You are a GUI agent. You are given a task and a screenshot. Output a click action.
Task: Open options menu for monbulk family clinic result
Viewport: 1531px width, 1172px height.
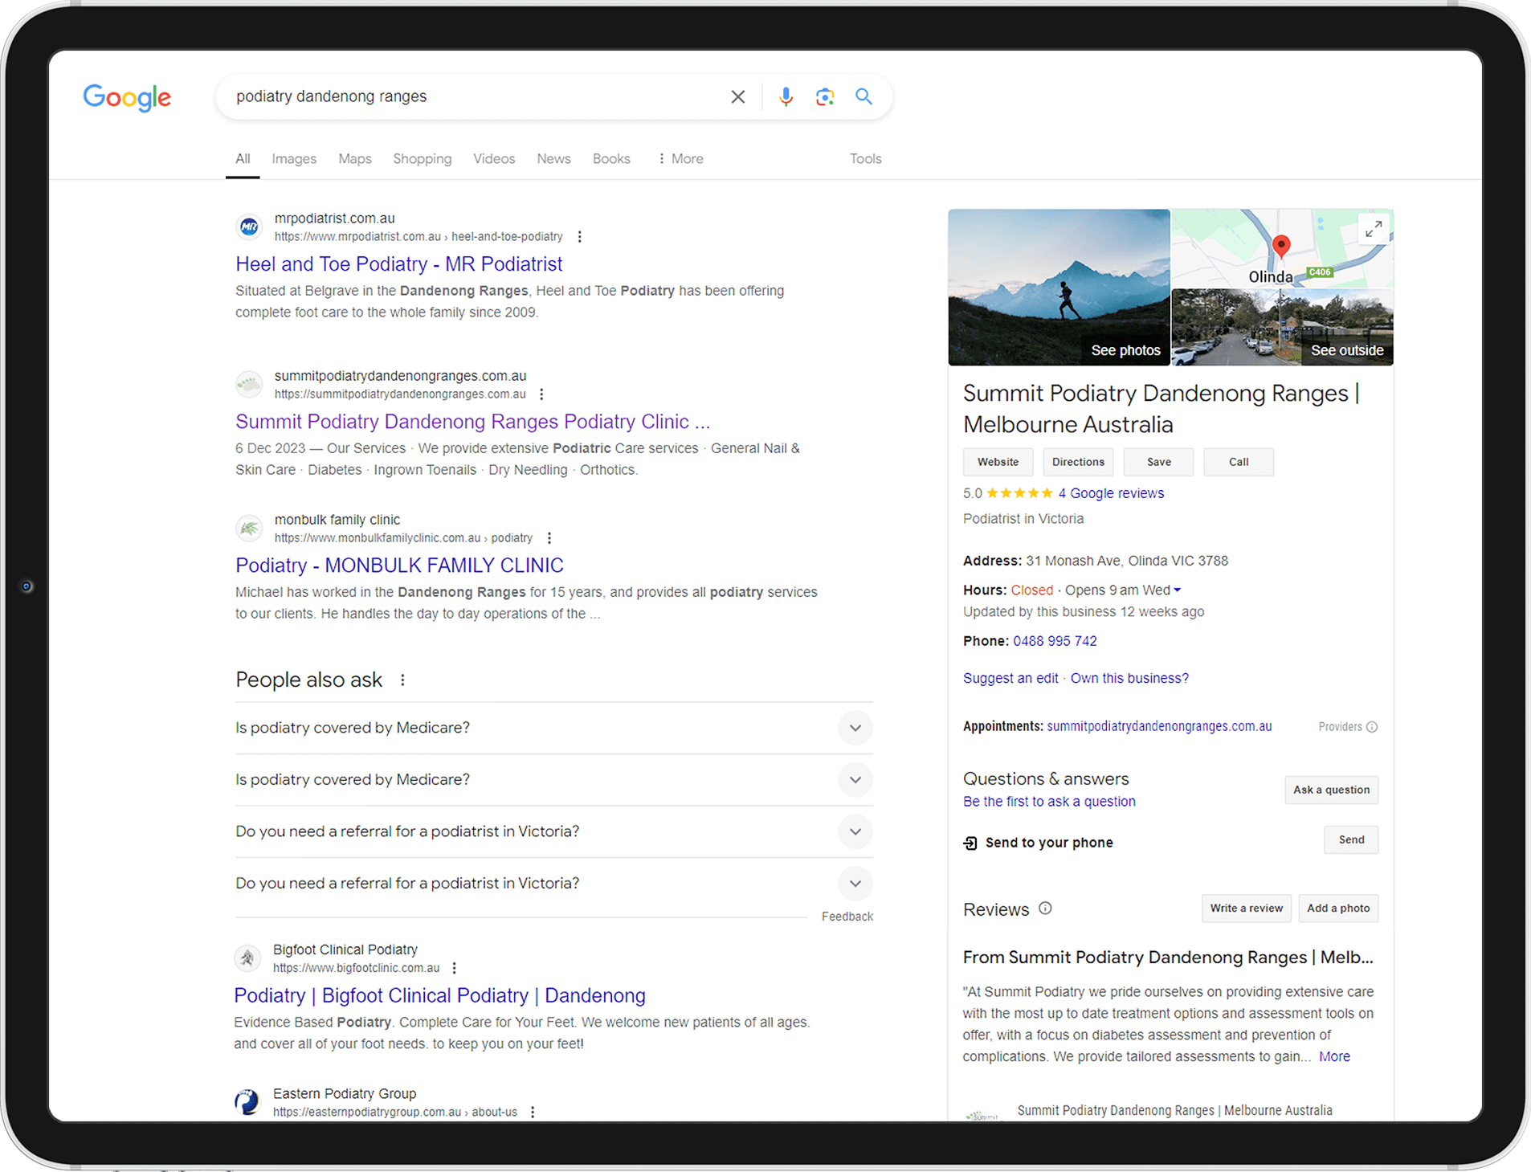coord(549,538)
